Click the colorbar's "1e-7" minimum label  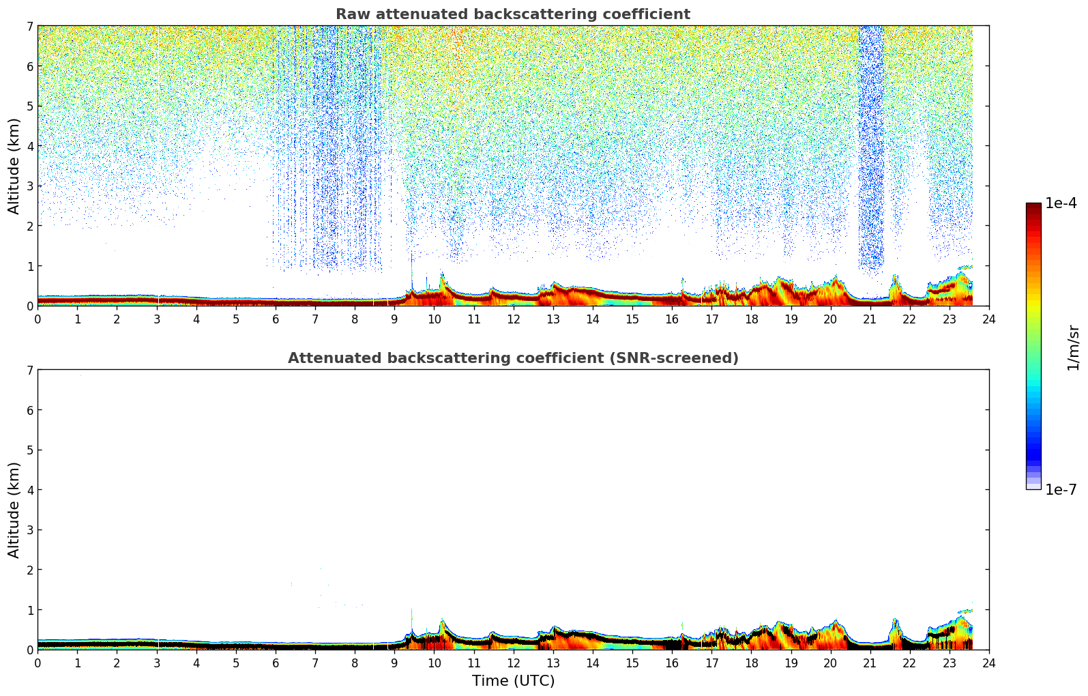[x=1061, y=489]
